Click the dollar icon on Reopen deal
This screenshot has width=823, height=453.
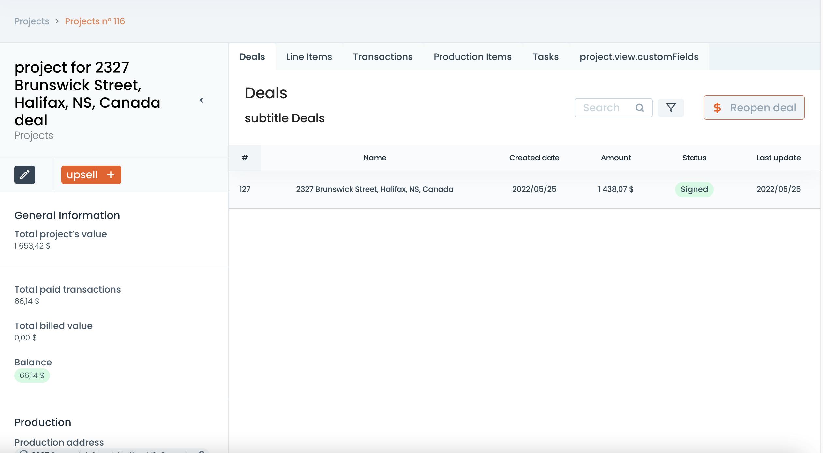click(717, 108)
